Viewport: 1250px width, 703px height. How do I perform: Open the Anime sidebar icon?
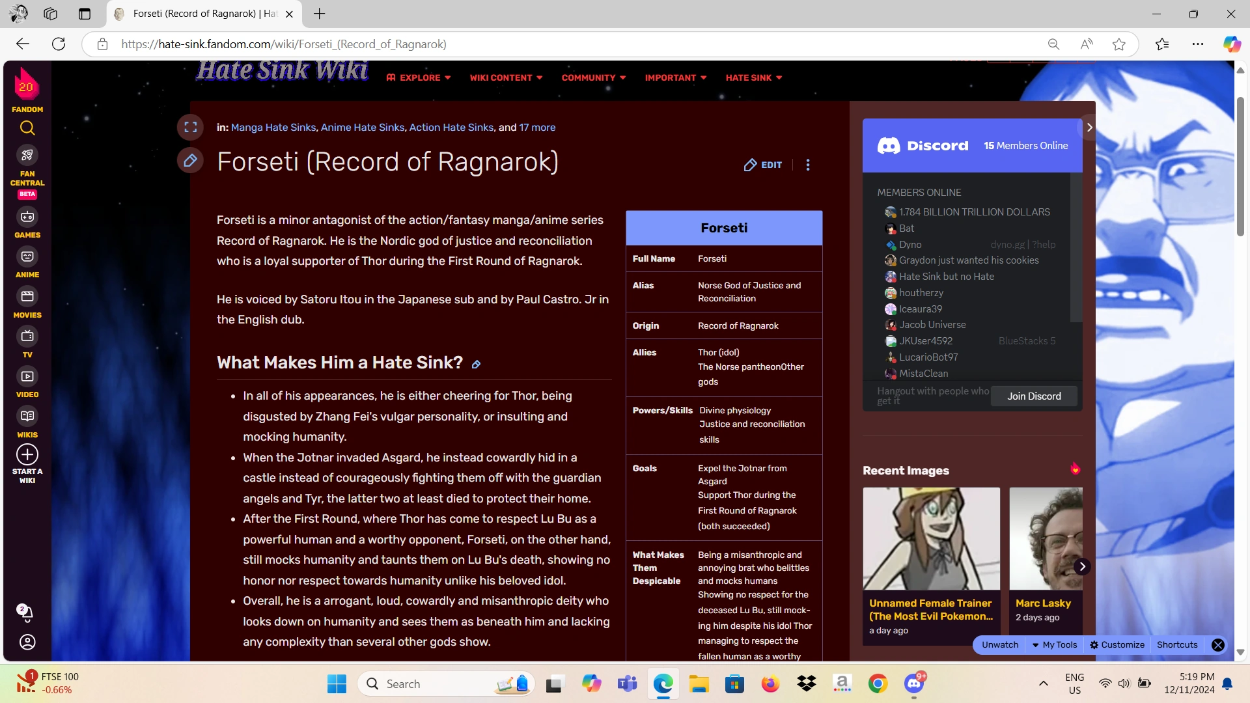pos(27,257)
